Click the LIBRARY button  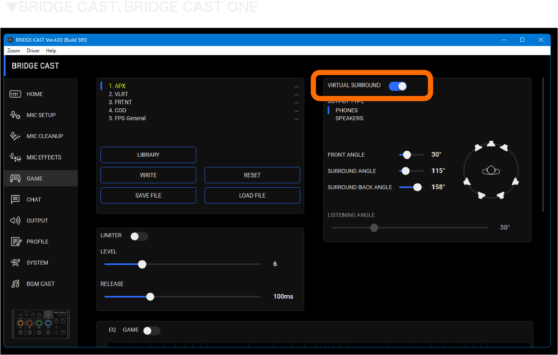pos(148,155)
